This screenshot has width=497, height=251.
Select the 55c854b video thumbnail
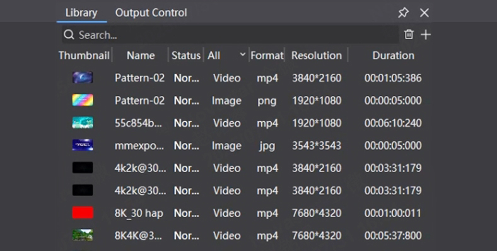pyautogui.click(x=83, y=122)
